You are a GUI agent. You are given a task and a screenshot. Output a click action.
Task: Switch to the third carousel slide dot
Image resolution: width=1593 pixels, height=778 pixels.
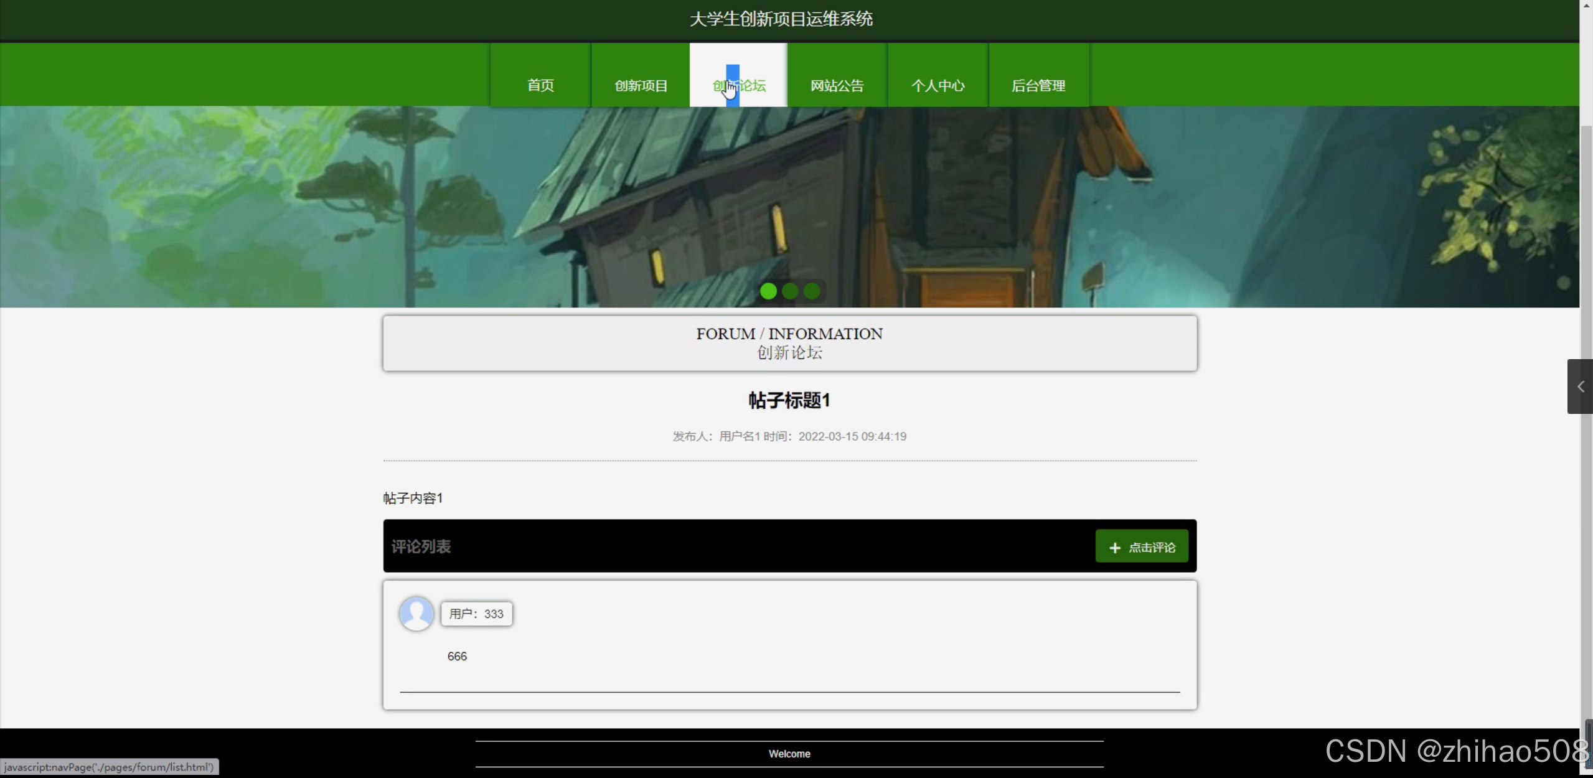[x=812, y=291]
